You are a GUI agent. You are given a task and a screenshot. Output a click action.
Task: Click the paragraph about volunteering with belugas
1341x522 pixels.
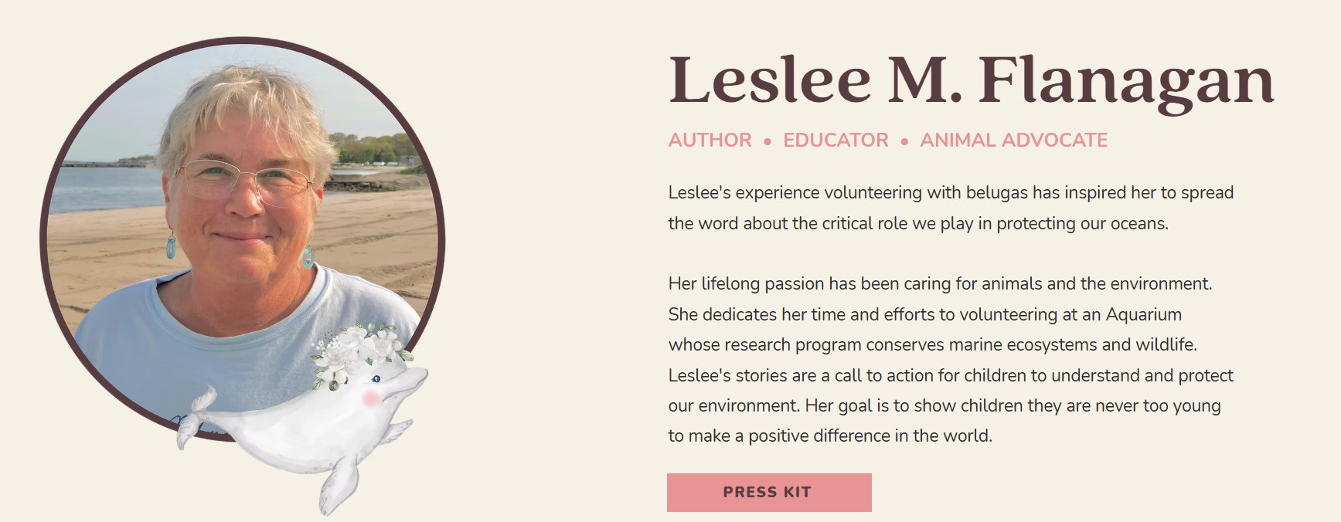951,208
